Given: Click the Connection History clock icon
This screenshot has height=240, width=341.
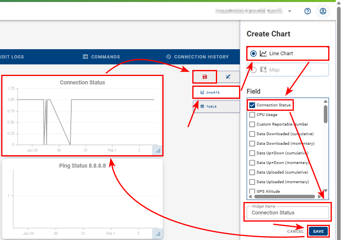Looking at the screenshot, I should pos(169,57).
